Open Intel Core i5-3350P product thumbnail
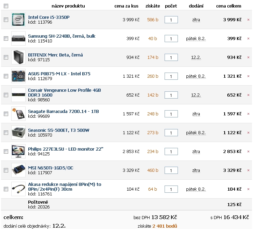 (x=18, y=20)
